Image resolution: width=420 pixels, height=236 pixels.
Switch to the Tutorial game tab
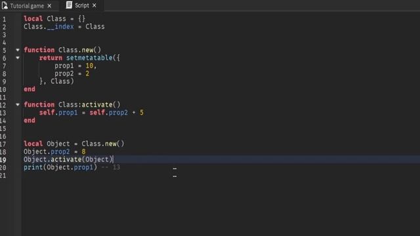click(27, 6)
